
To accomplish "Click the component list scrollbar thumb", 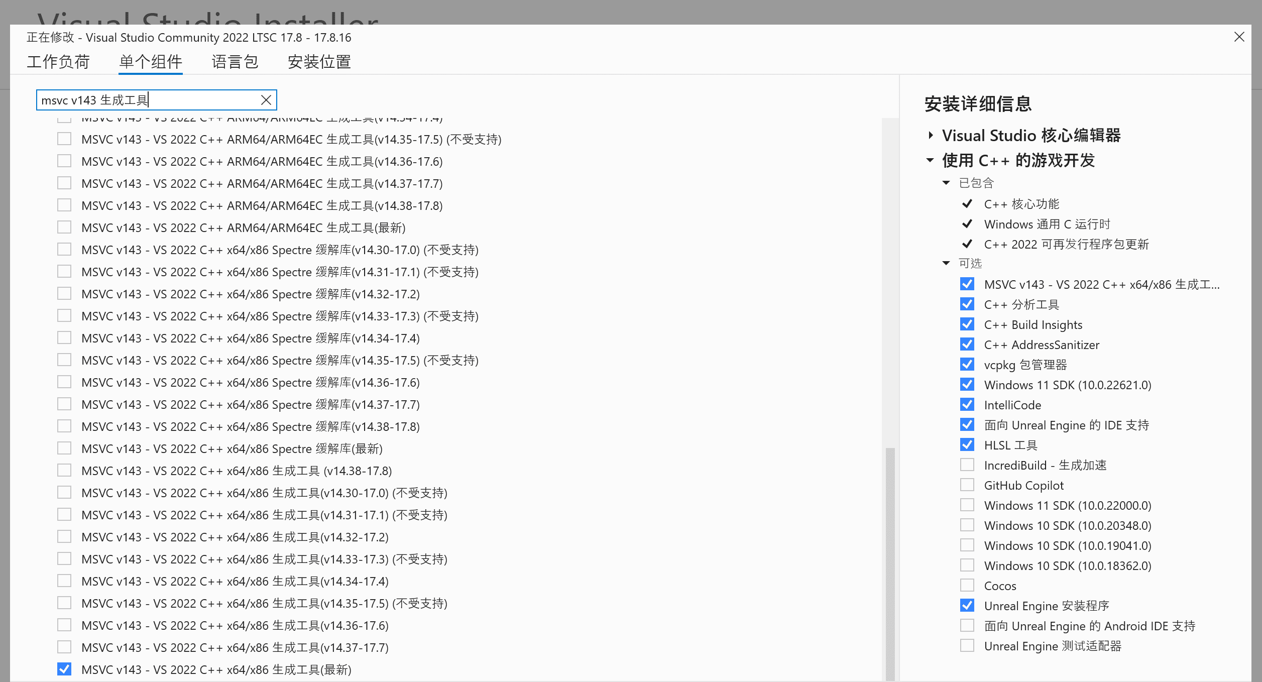I will coord(890,564).
